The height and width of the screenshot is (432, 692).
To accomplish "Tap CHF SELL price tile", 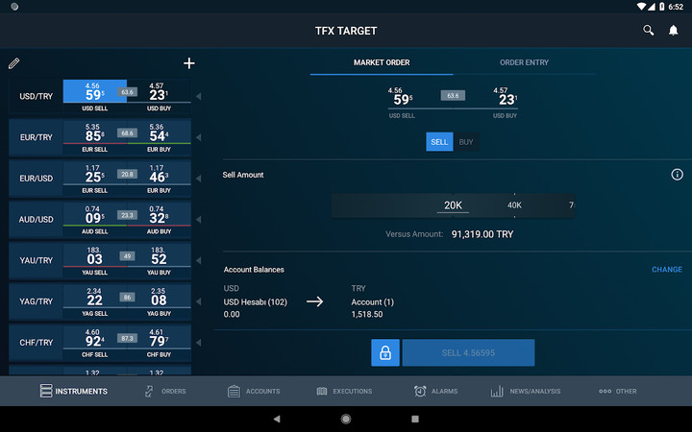I will [94, 342].
